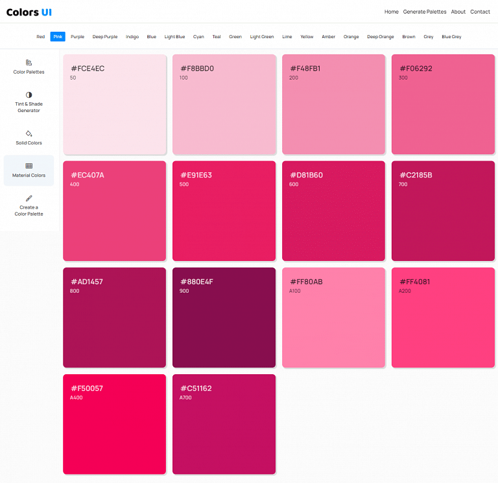
Task: Open the Blue Grey color tab
Action: pyautogui.click(x=451, y=37)
